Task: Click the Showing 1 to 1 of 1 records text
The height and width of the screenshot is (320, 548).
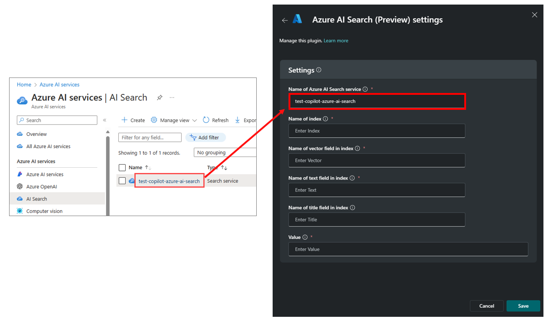Action: tap(149, 153)
